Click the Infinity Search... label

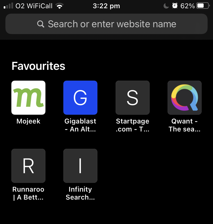pos(80,193)
